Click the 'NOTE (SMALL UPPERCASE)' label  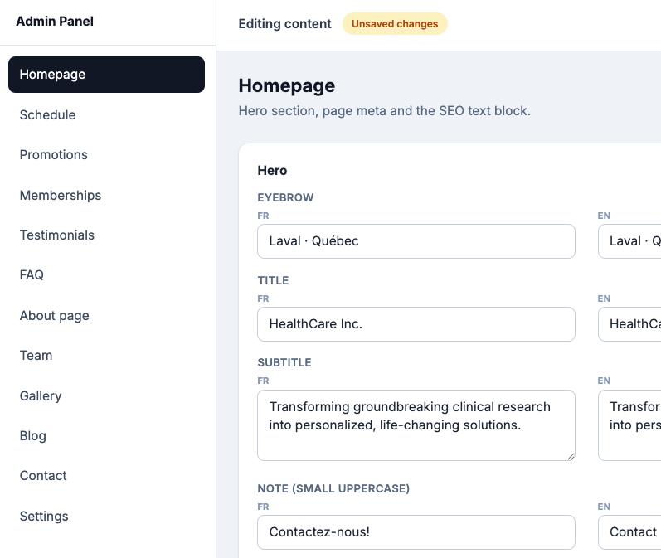333,488
